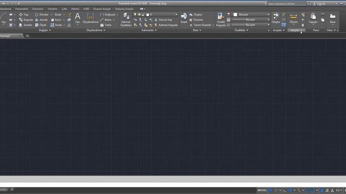Select the Ölçek (Scale) tool
Screen dimensions: 346x194
click(x=41, y=25)
